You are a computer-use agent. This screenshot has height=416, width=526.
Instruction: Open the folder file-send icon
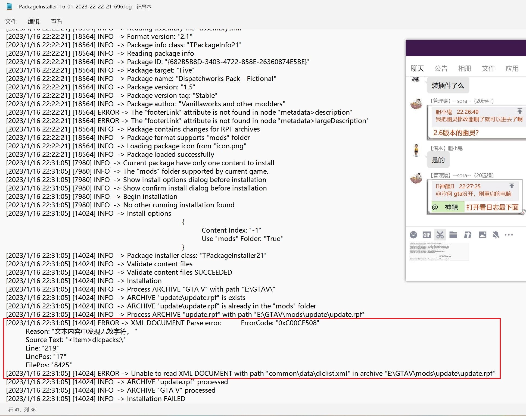453,234
